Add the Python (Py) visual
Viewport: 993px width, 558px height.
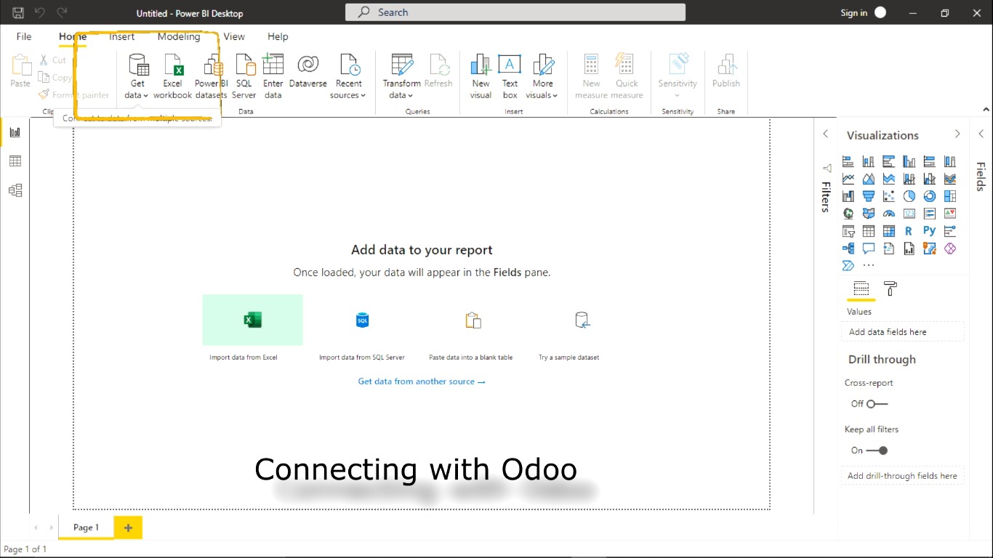(x=930, y=231)
